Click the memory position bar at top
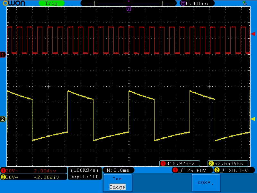The height and width of the screenshot is (193, 257). click(x=128, y=3)
